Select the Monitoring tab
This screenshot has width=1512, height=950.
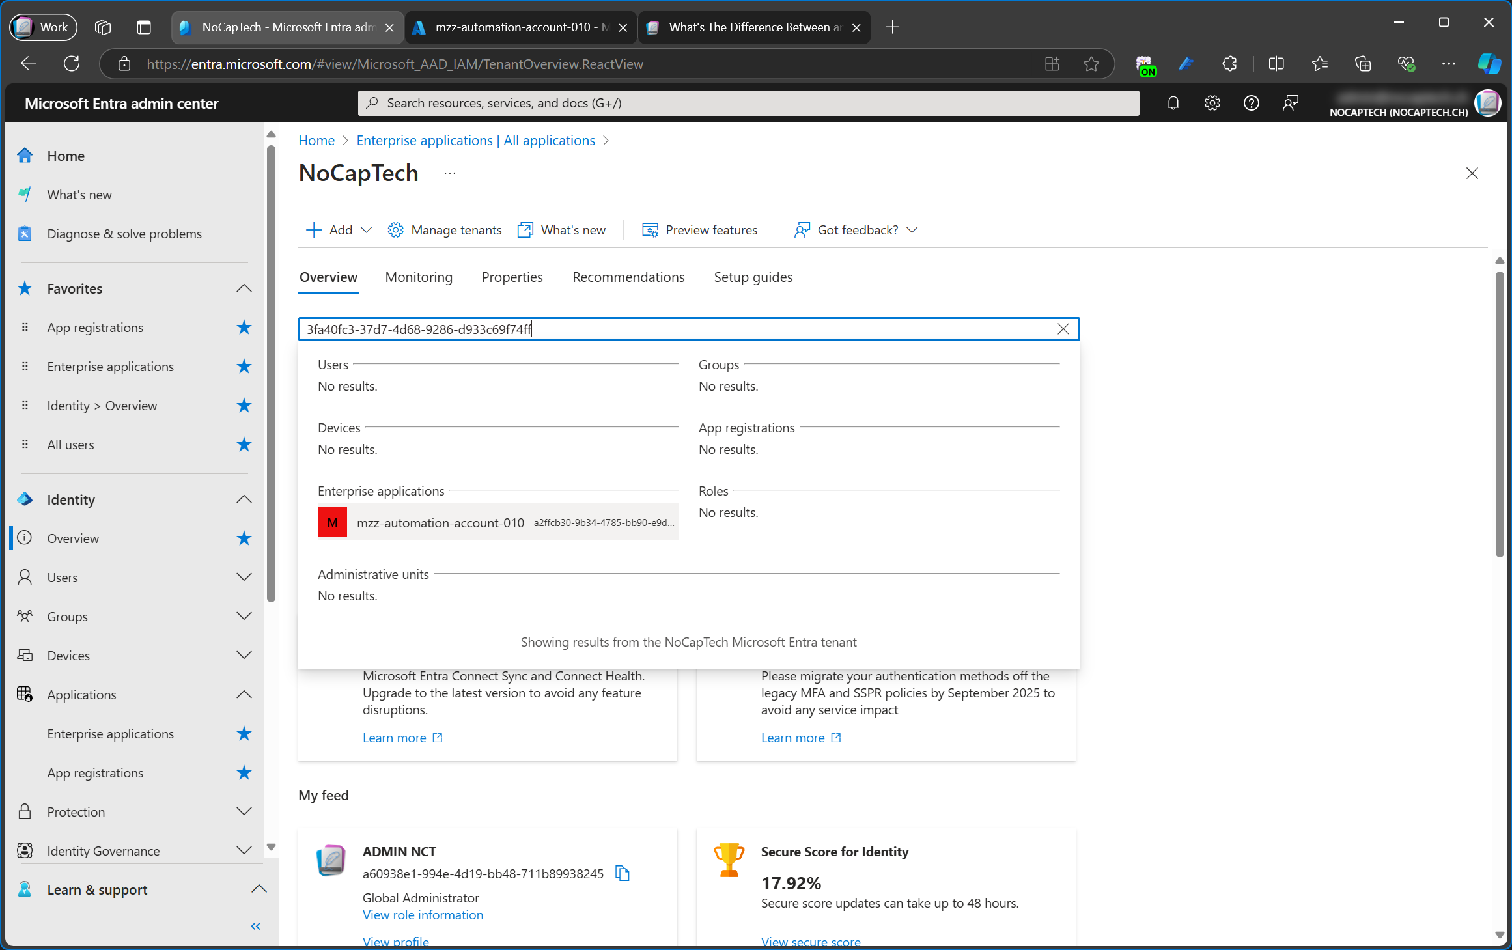[418, 277]
